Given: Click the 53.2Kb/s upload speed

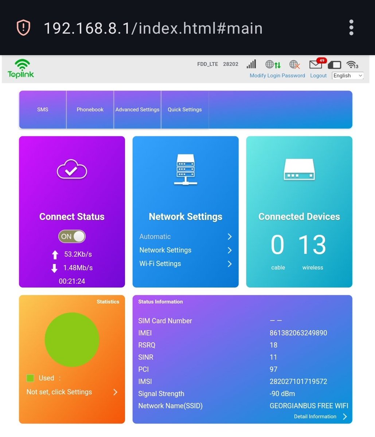Looking at the screenshot, I should (78, 254).
